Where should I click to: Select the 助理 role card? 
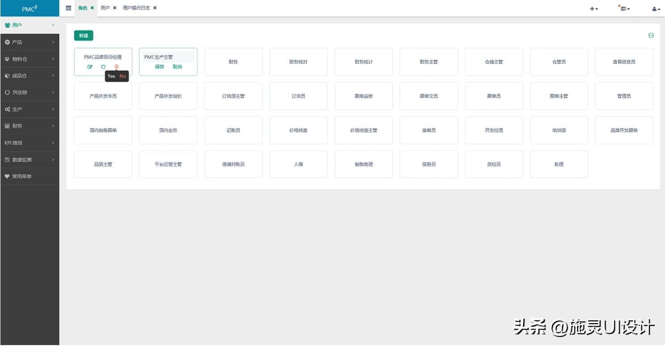point(559,165)
